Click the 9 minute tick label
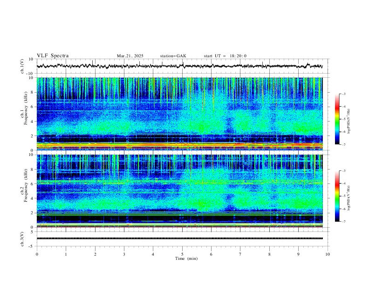369x285 pixels. tap(298, 254)
